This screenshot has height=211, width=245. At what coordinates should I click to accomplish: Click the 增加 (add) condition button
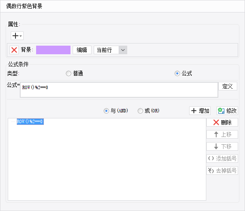(x=200, y=111)
